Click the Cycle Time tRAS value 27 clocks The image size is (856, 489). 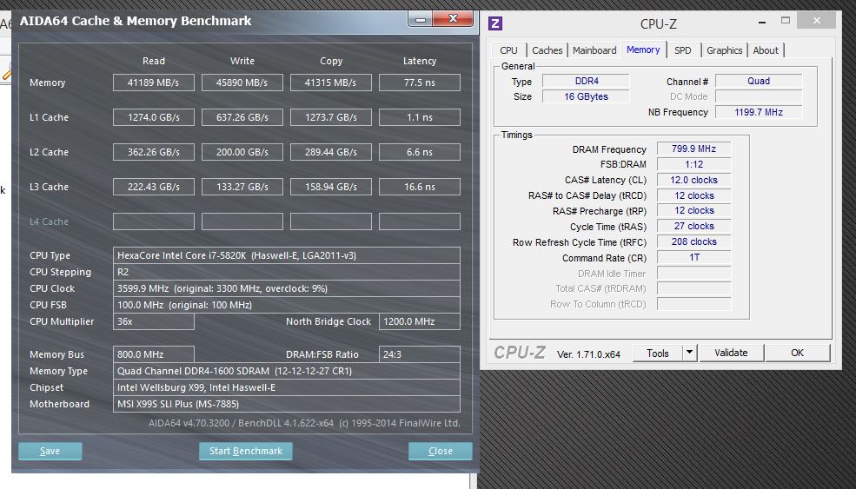(693, 226)
